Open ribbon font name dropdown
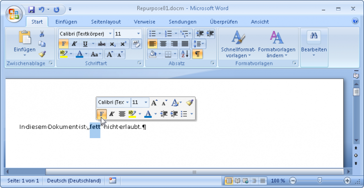Screen dimensions: 364x188 point(111,34)
